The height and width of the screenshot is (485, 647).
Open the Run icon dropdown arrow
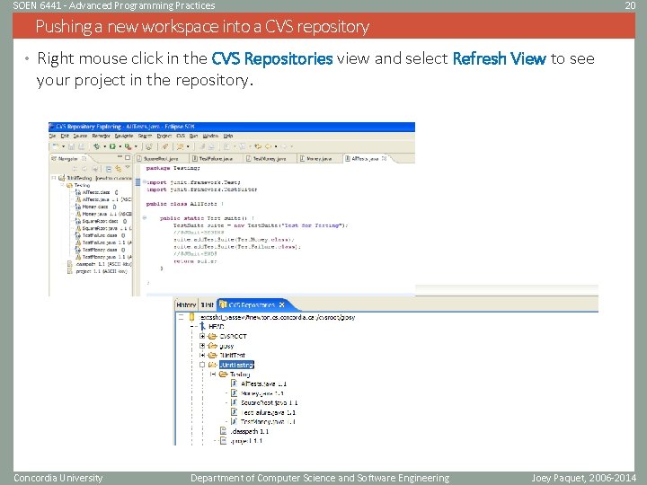pos(120,146)
